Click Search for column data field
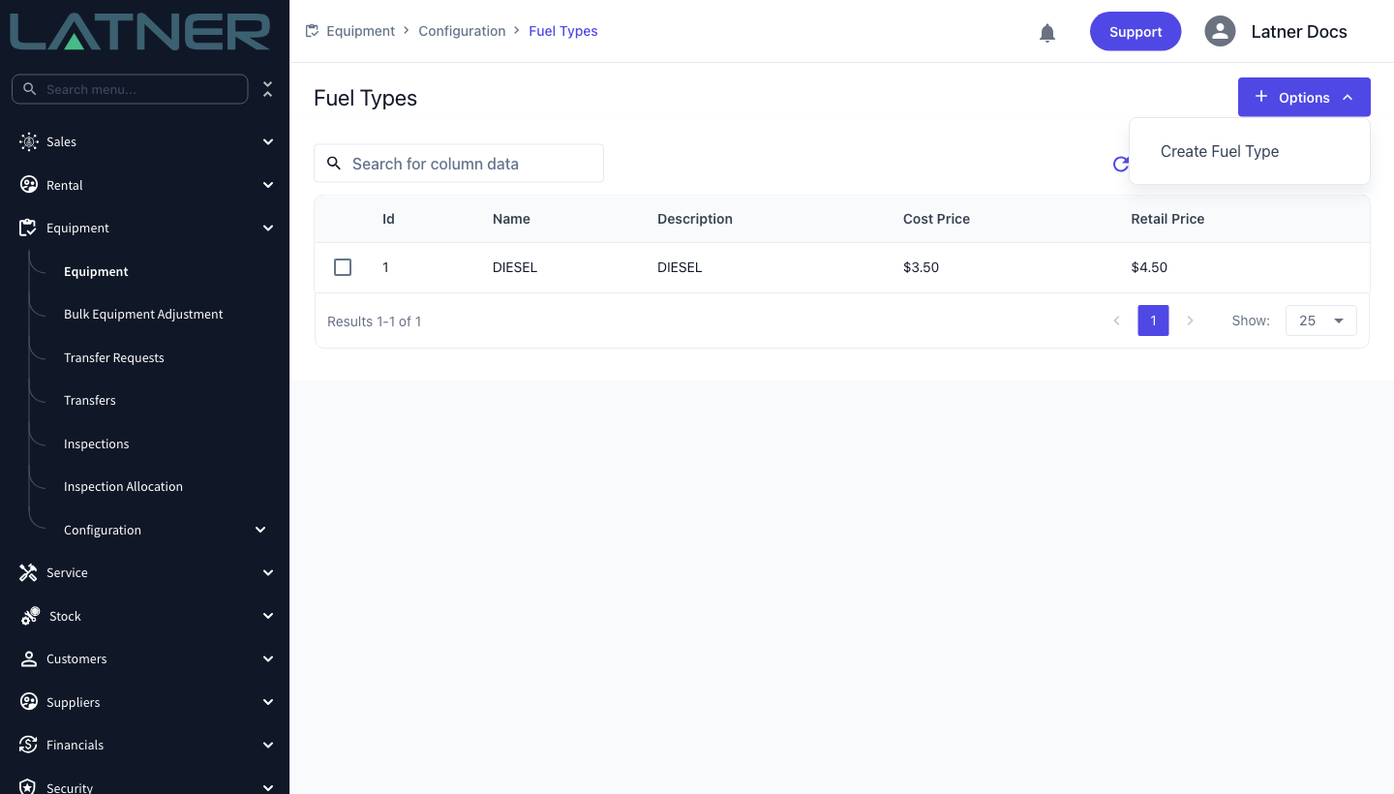 pyautogui.click(x=459, y=164)
